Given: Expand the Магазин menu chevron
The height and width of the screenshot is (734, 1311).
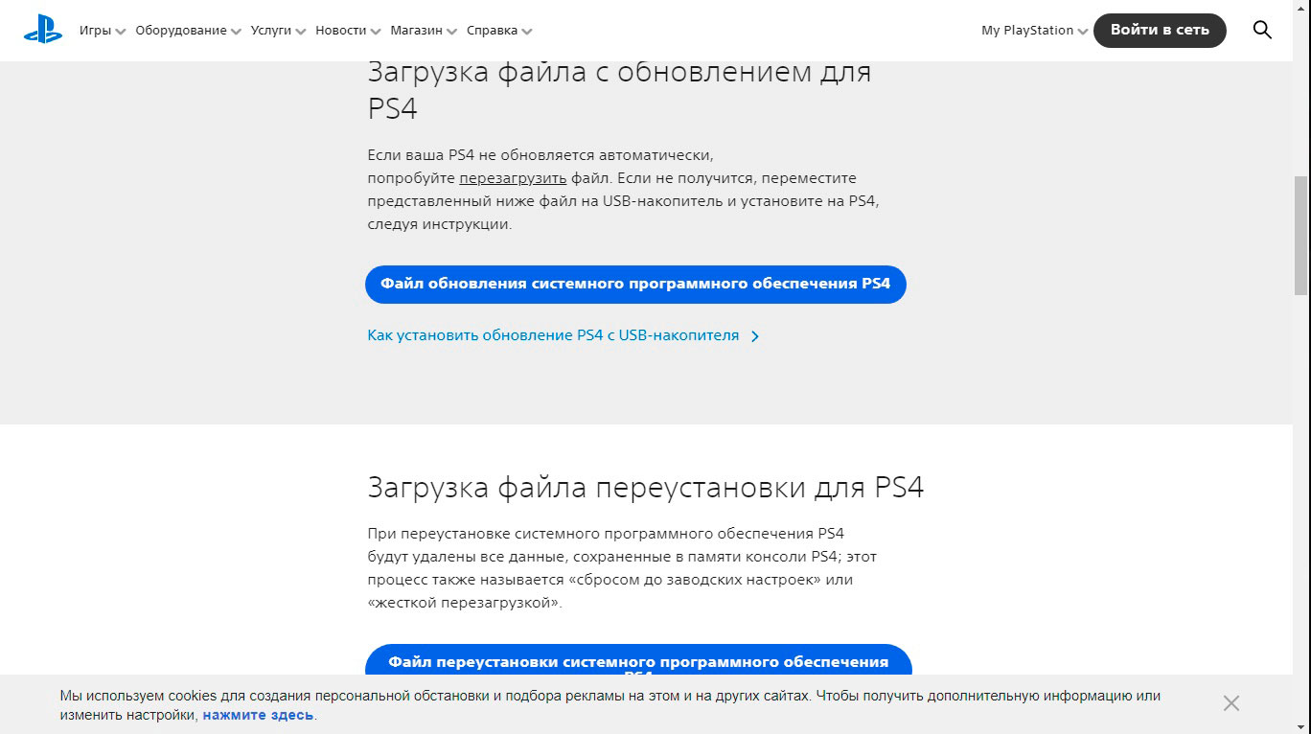Looking at the screenshot, I should pos(452,32).
